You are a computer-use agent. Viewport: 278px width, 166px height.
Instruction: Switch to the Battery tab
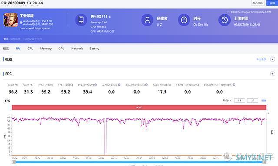94,49
